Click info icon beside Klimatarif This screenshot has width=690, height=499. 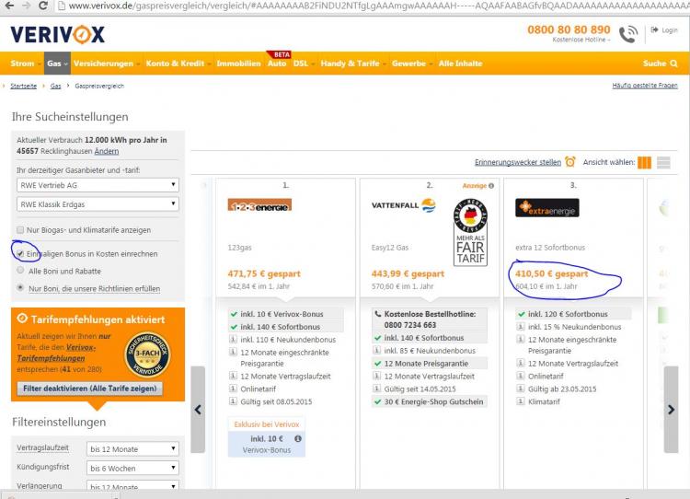(x=521, y=401)
